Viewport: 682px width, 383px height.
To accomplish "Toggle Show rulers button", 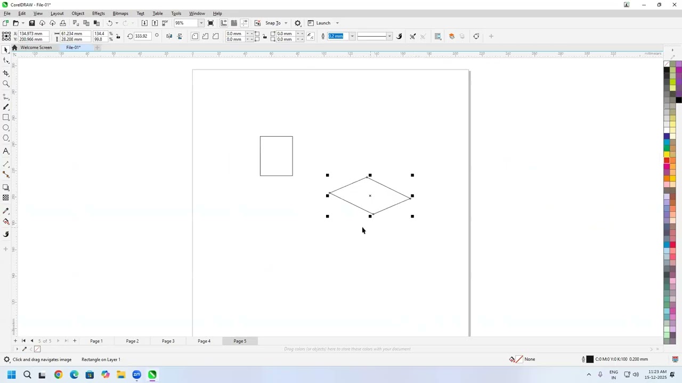I will click(x=224, y=23).
